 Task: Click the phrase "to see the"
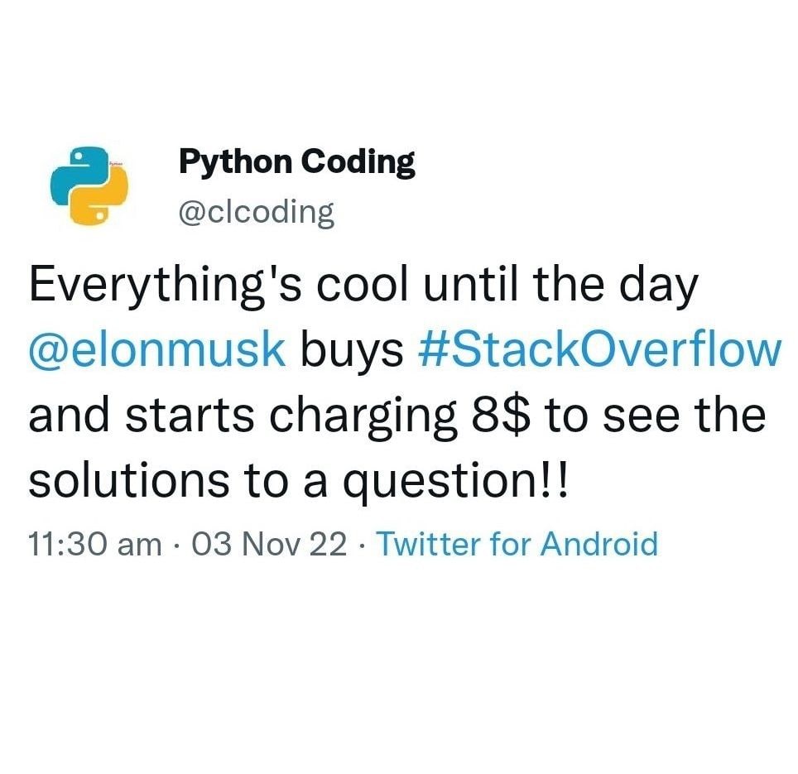(x=655, y=416)
